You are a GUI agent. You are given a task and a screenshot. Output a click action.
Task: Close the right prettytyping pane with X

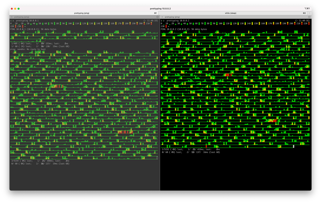162,17
